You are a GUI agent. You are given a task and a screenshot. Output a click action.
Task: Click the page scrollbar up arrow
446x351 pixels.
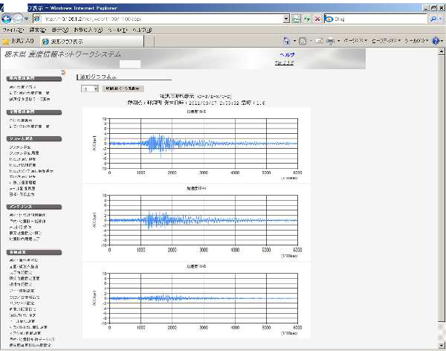(x=442, y=51)
